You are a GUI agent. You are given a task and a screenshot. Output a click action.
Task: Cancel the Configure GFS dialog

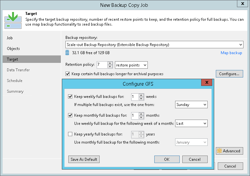point(195,159)
